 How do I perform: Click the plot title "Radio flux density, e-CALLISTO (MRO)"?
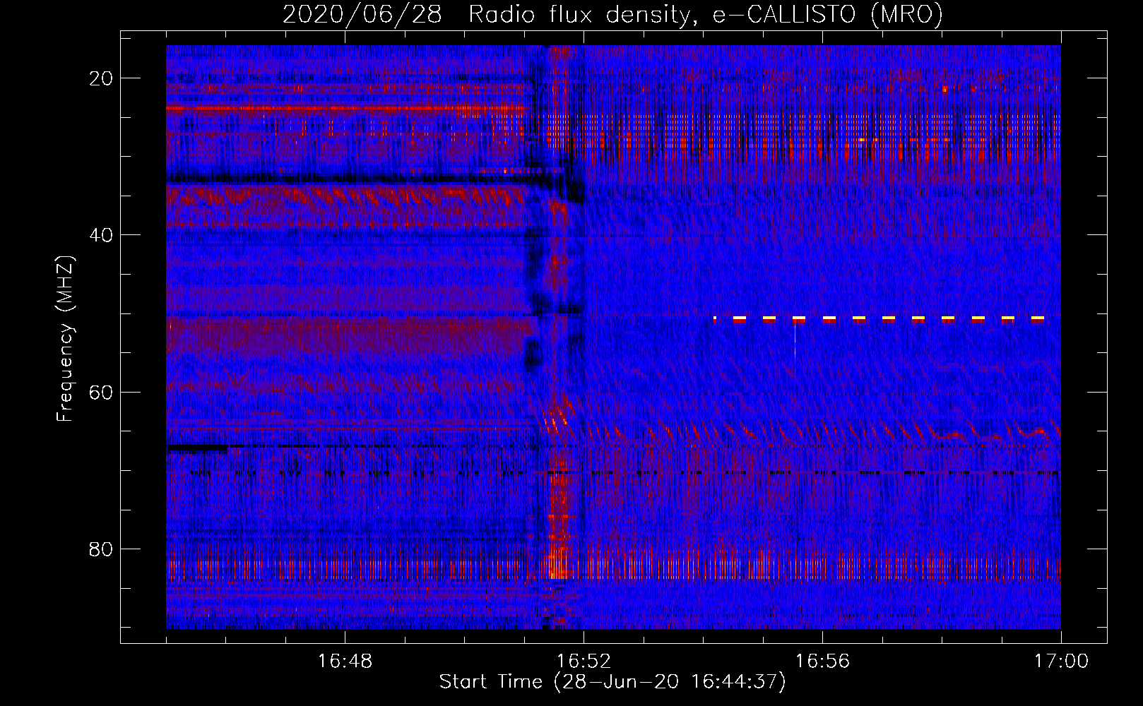point(705,15)
